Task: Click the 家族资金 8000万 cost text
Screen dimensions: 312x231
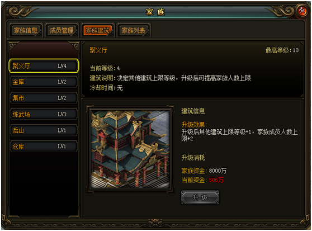Action: coord(204,171)
